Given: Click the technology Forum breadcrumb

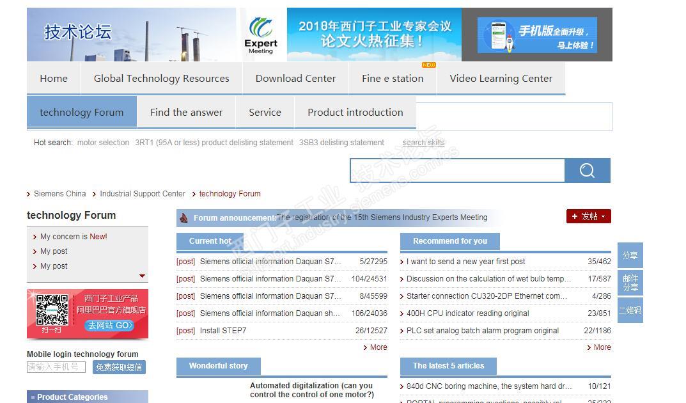Looking at the screenshot, I should coord(230,194).
